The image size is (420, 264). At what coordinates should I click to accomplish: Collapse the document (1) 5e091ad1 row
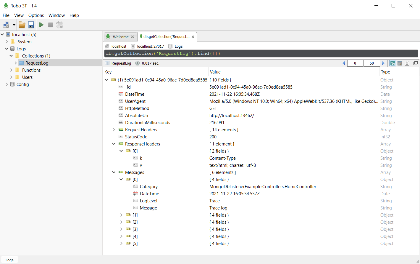tap(107, 80)
